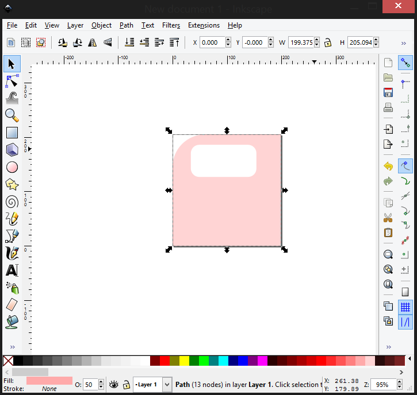This screenshot has width=417, height=395.
Task: Open the Layer 1 dropdown
Action: click(167, 385)
